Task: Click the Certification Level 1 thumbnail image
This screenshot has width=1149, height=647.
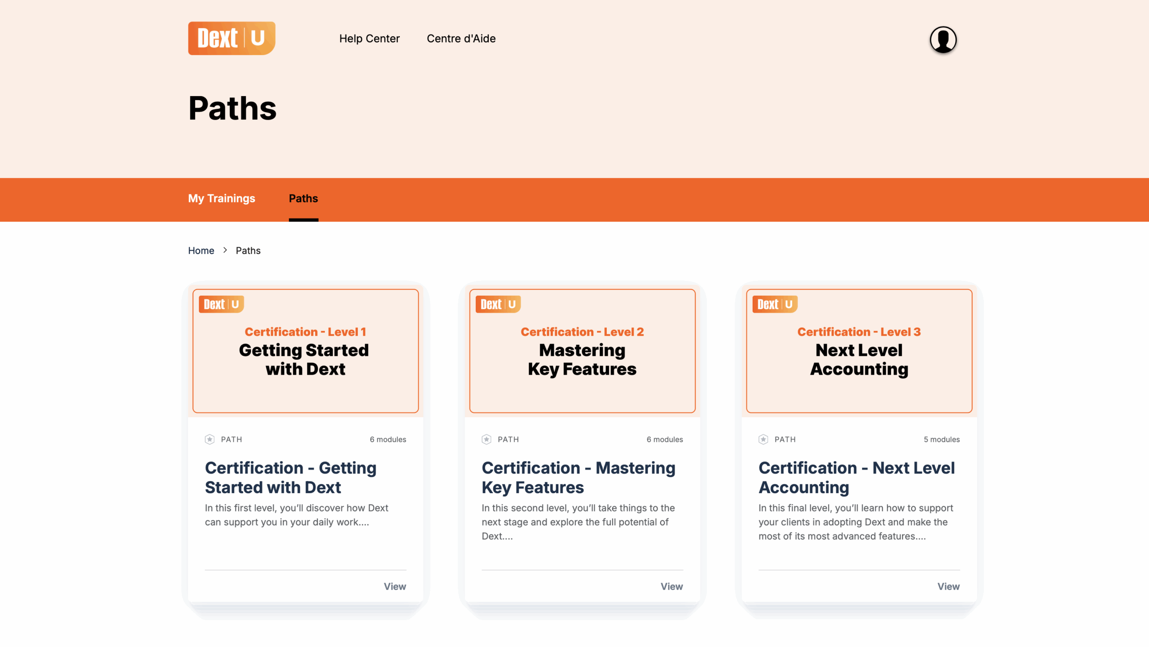Action: (x=306, y=351)
